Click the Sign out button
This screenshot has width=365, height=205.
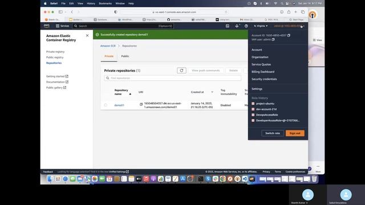coord(295,133)
